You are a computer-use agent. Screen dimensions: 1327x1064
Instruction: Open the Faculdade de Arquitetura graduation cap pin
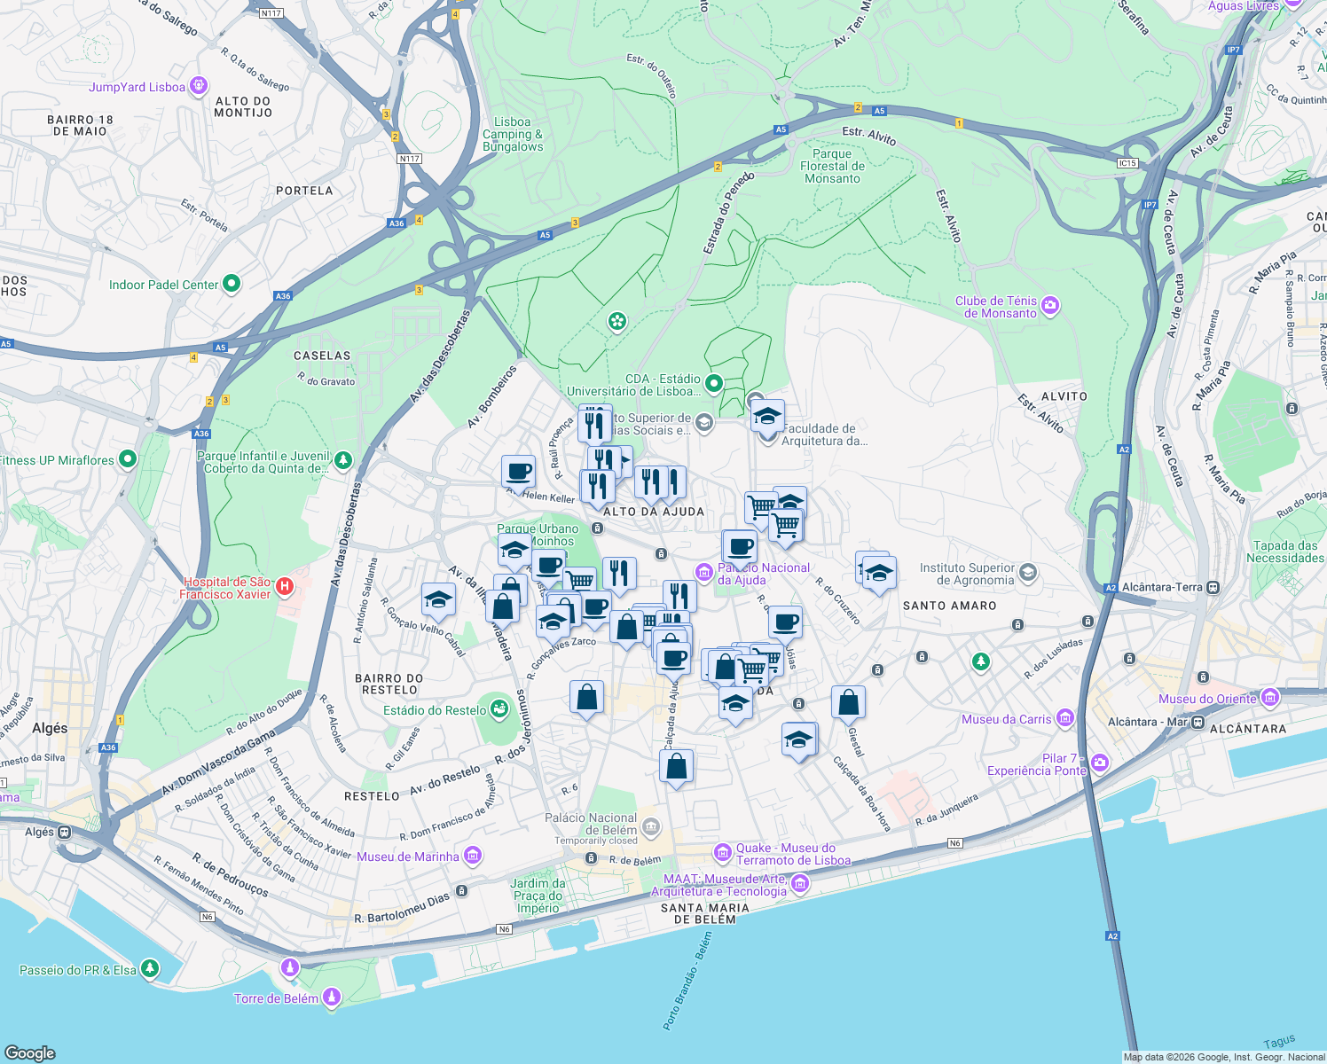coord(766,417)
